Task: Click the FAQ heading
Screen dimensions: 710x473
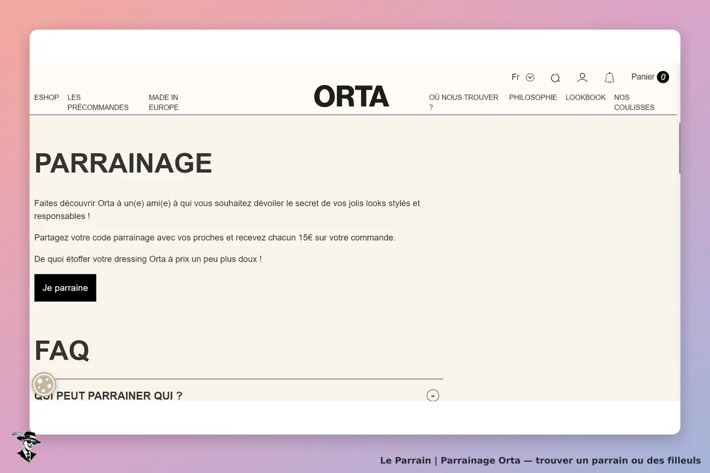Action: [x=62, y=350]
